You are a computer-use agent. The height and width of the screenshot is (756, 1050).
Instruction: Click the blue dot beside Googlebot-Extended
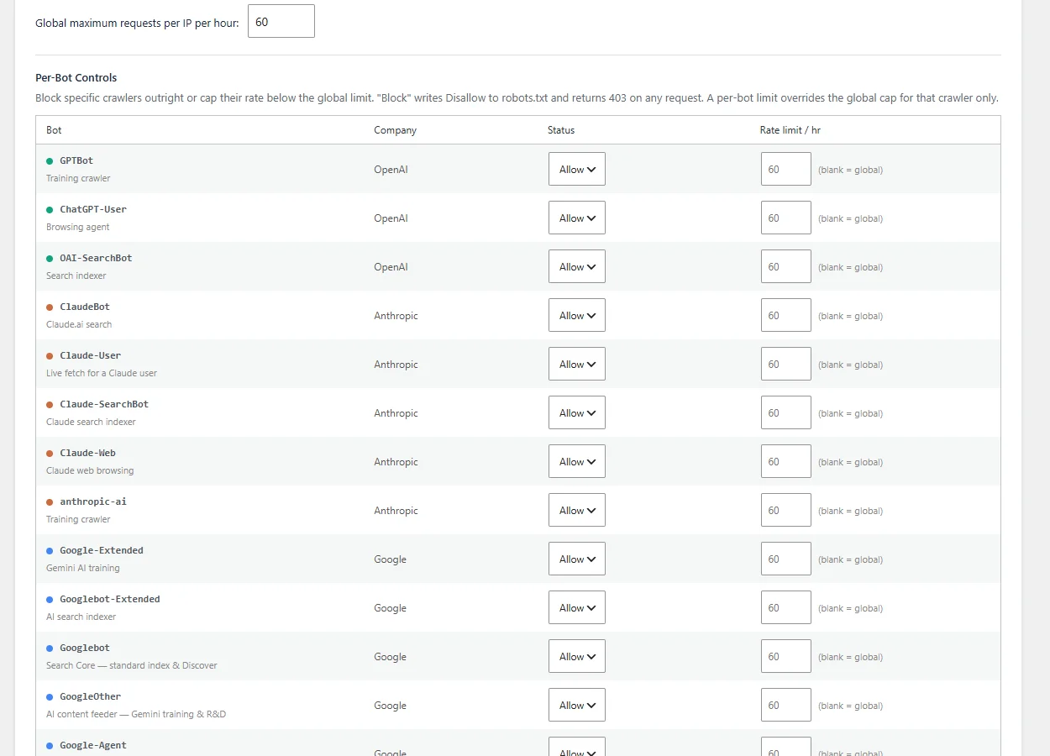(x=50, y=600)
